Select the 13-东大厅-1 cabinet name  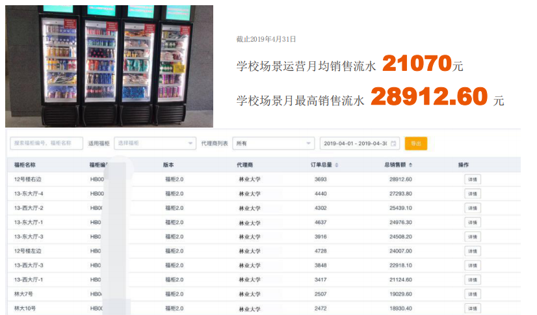tap(29, 223)
